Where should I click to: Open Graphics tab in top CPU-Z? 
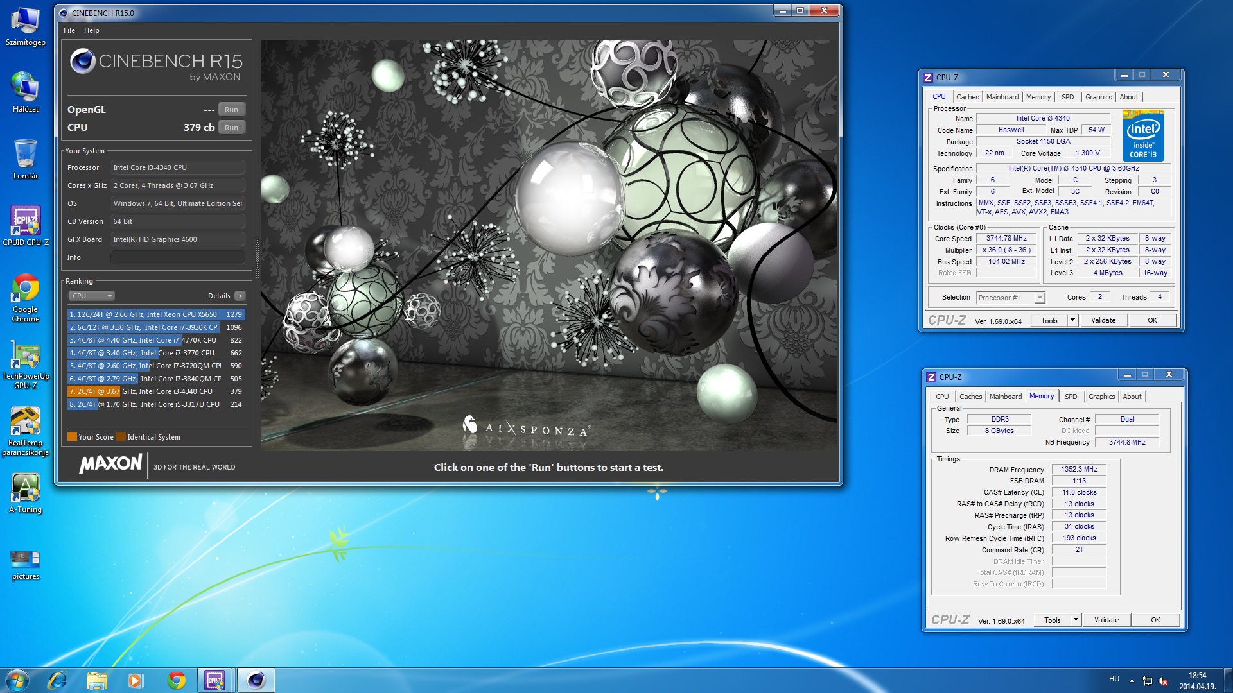(1098, 97)
